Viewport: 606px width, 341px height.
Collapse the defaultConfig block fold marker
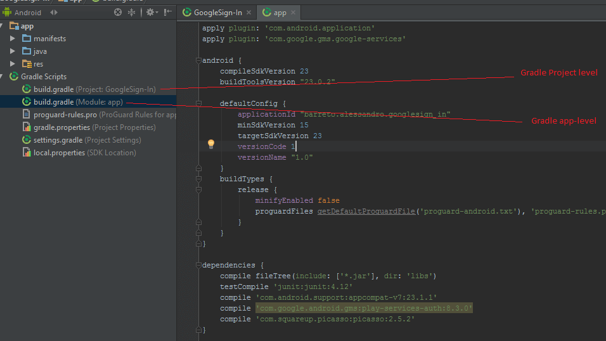point(198,103)
